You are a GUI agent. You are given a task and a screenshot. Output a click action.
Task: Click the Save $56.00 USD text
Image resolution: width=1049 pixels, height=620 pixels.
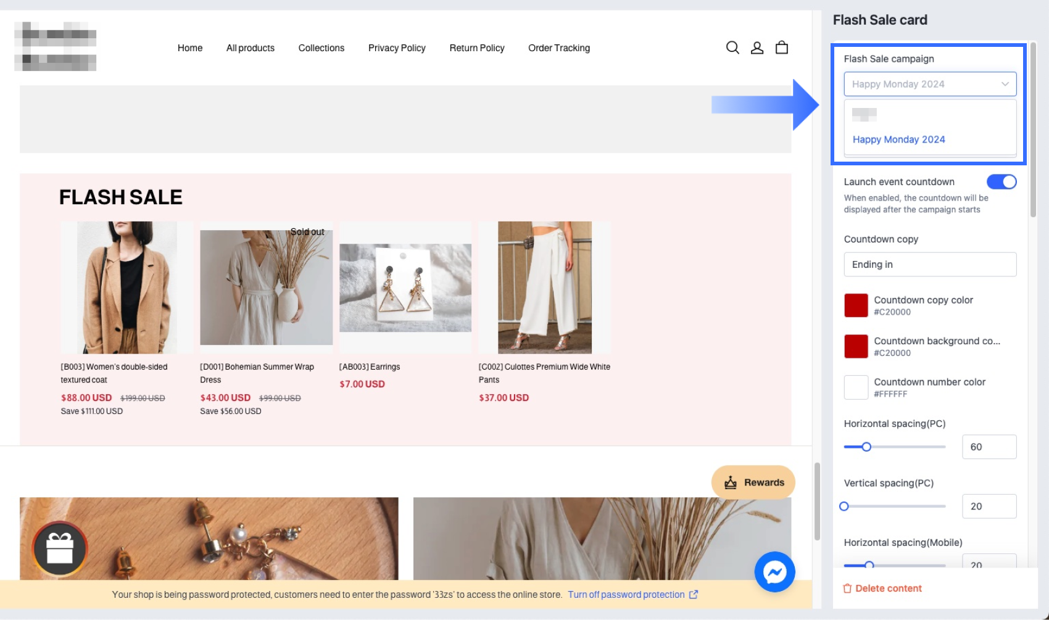(231, 411)
